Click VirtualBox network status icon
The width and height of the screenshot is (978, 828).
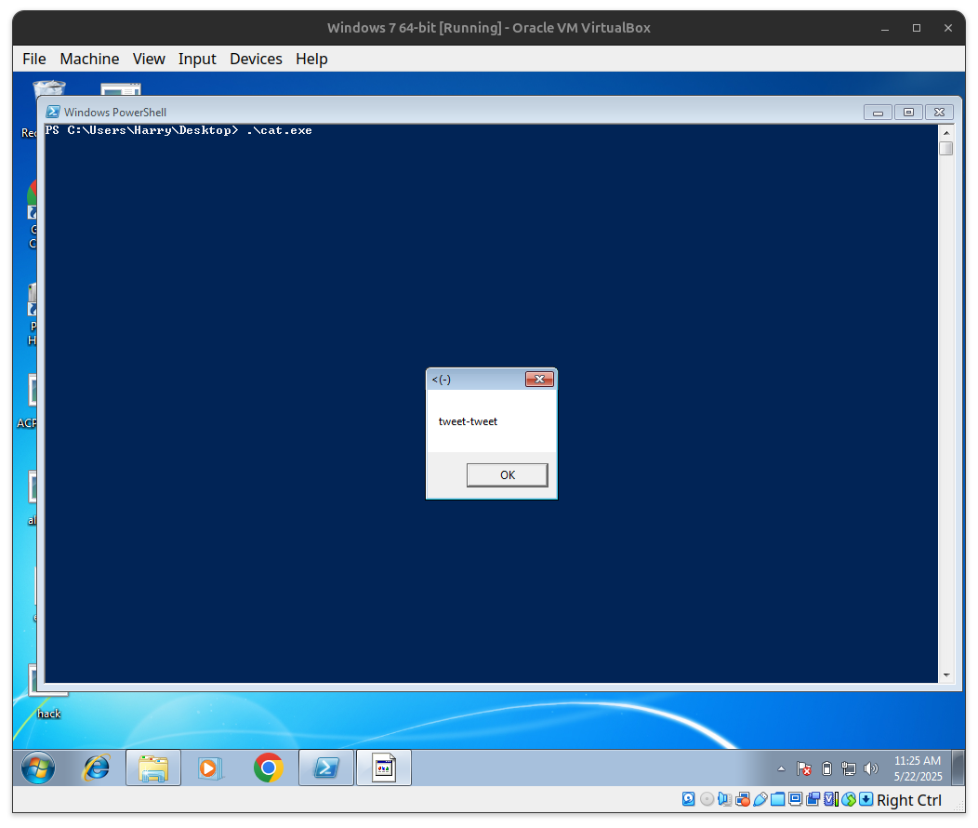tap(742, 799)
